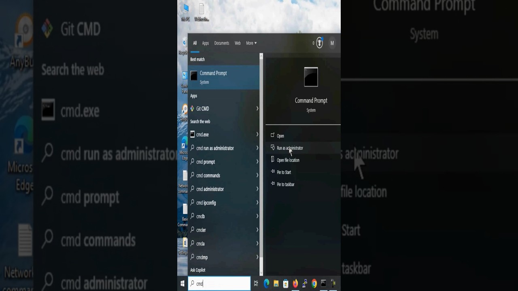Select the All search filter tab

coord(195,43)
